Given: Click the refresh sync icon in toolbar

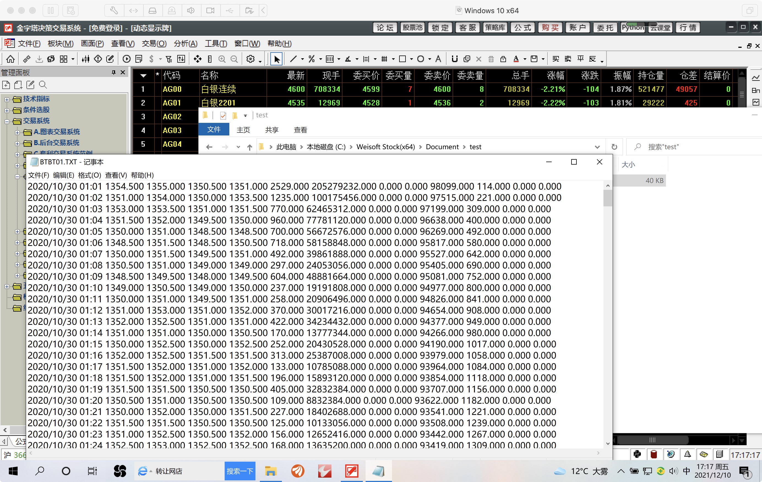Looking at the screenshot, I should (51, 59).
